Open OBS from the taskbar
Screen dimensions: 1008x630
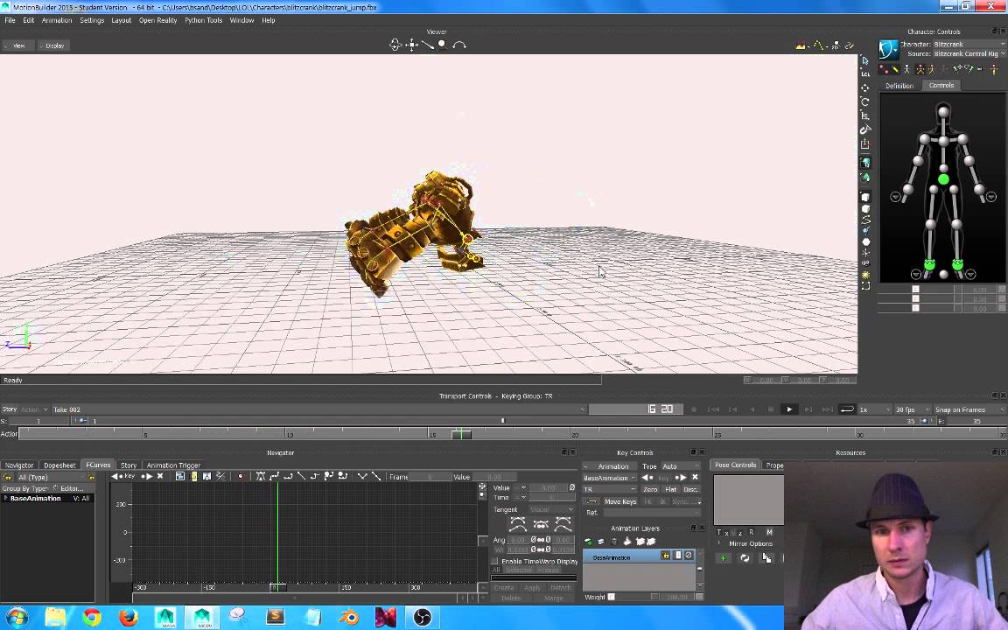coord(423,617)
